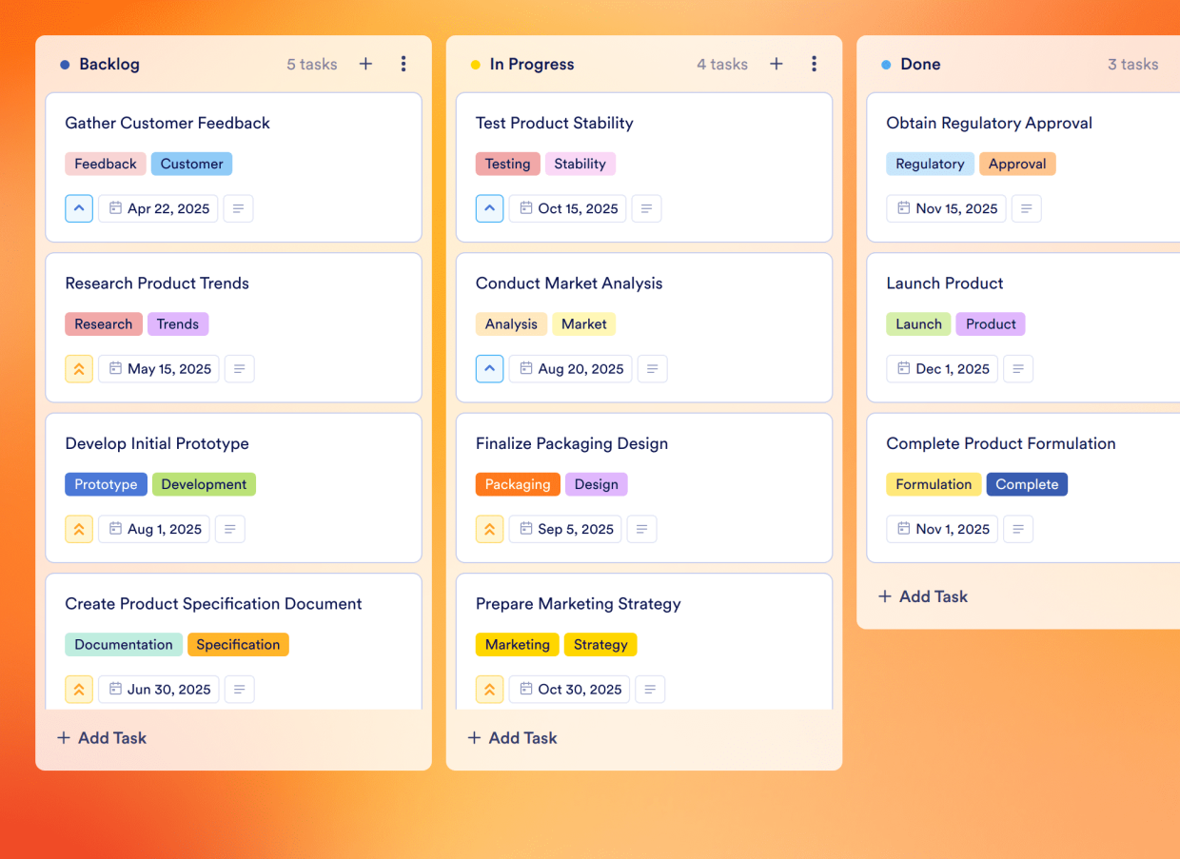Click Add Task in the Done column
This screenshot has width=1180, height=859.
pos(922,596)
